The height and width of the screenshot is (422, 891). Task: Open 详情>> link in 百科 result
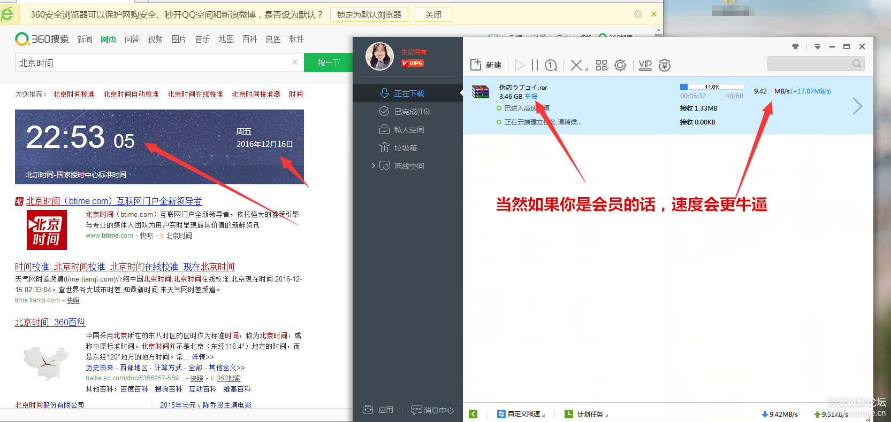coord(203,357)
